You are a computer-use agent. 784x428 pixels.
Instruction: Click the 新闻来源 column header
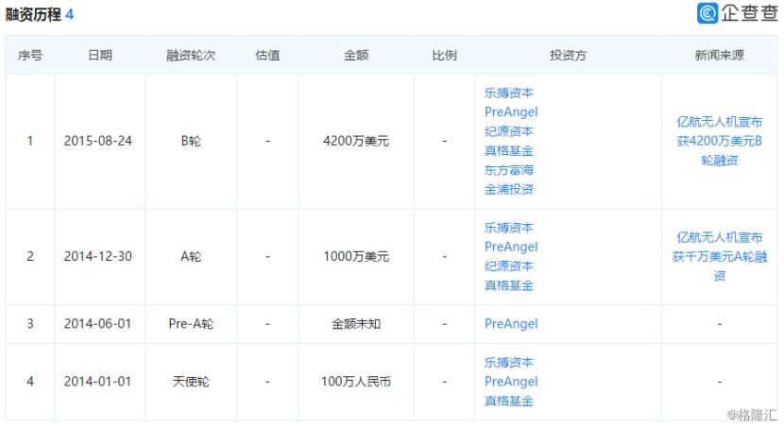pos(719,55)
